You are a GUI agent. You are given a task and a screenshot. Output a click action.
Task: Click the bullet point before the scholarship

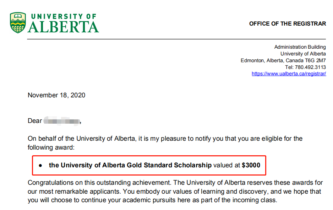[x=40, y=166]
